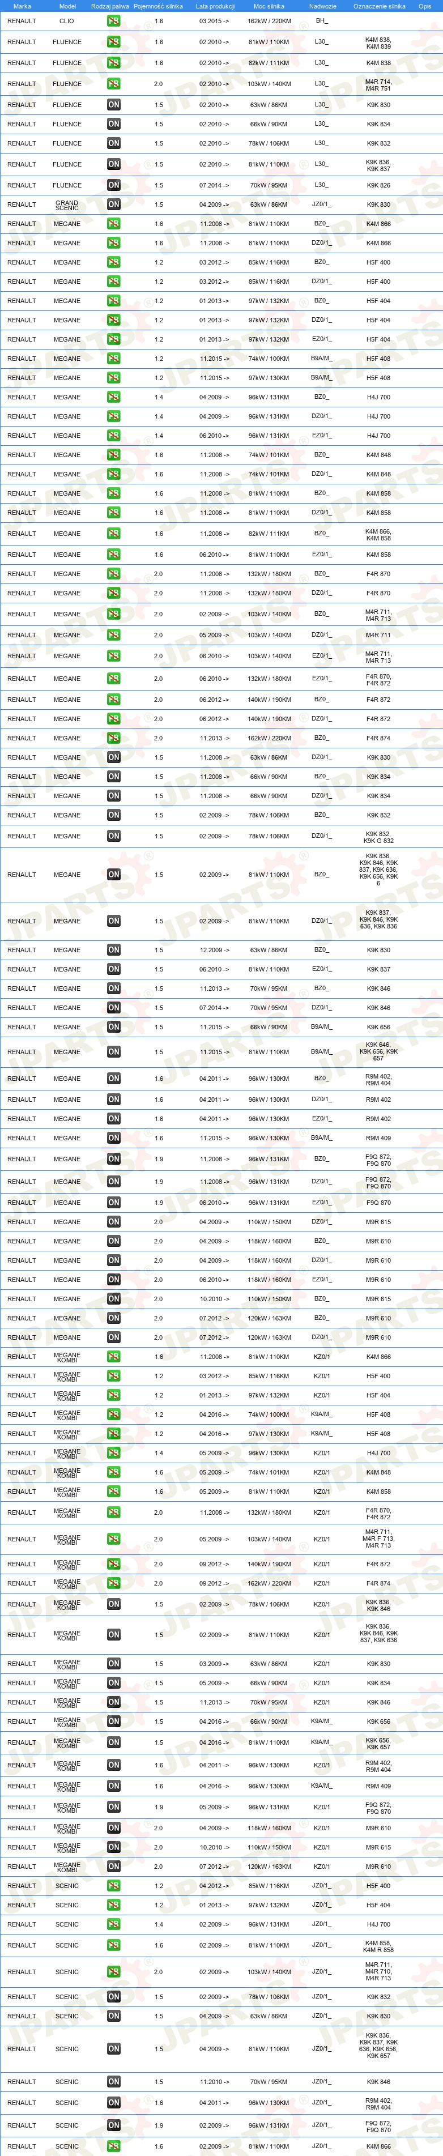This screenshot has height=2156, width=443.
Task: Click the petrol icon in the CLIO row
Action: [113, 21]
